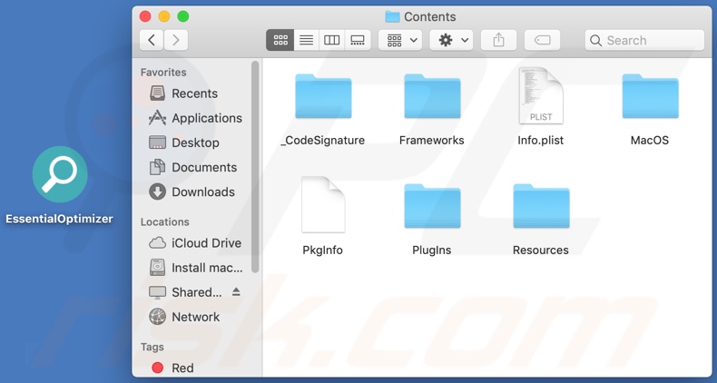
Task: Click the Locations section header
Action: coord(164,221)
